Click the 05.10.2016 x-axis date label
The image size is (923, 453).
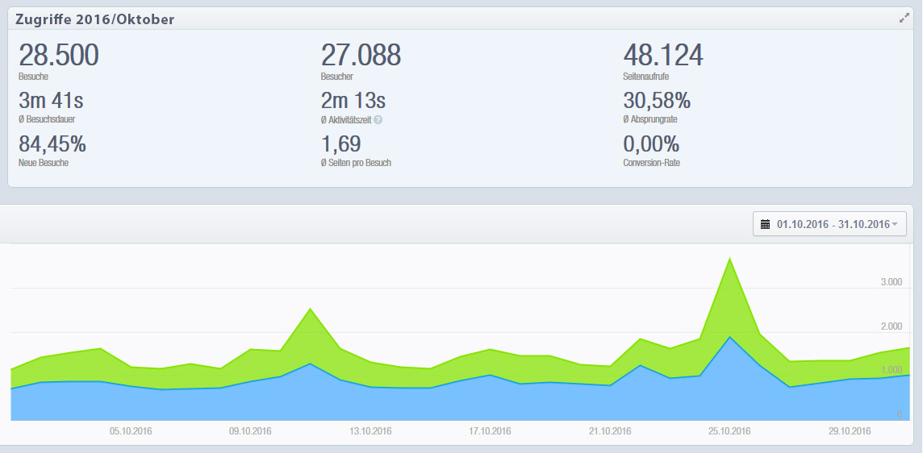coord(131,431)
